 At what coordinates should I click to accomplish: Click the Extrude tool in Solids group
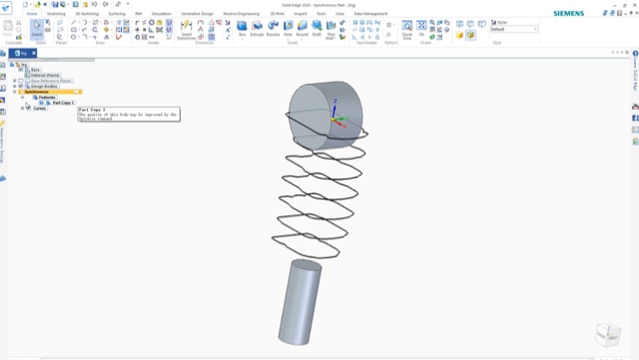257,28
